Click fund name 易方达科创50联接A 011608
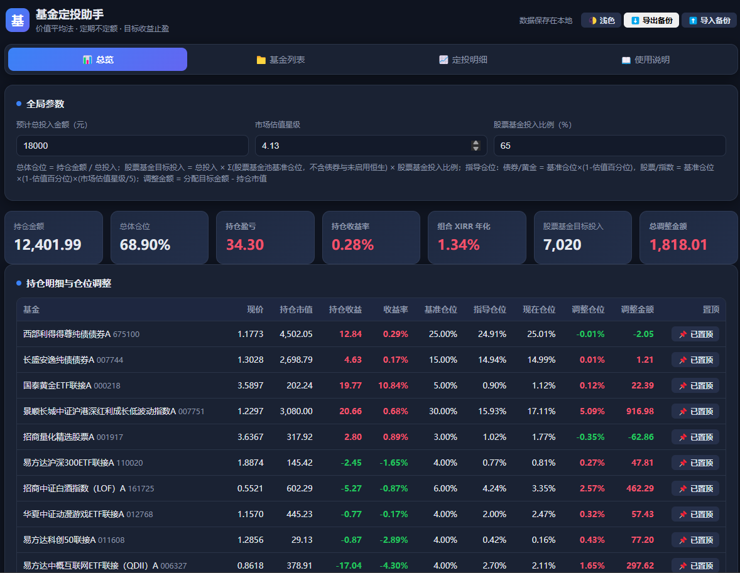This screenshot has height=573, width=740. pos(73,540)
